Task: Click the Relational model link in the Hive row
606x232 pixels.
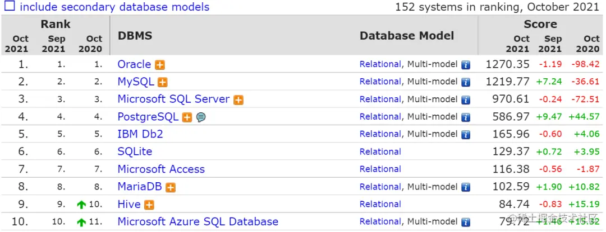Action: click(380, 204)
